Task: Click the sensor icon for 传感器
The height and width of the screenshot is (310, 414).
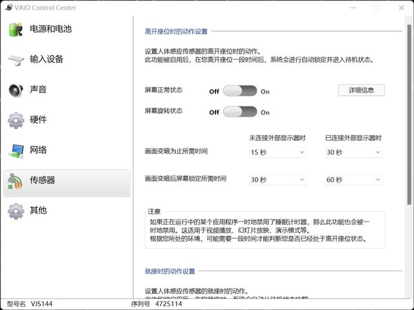Action: pos(16,181)
